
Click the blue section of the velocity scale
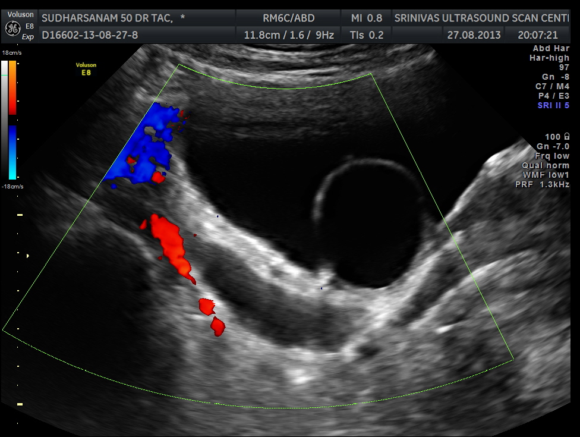[x=12, y=152]
